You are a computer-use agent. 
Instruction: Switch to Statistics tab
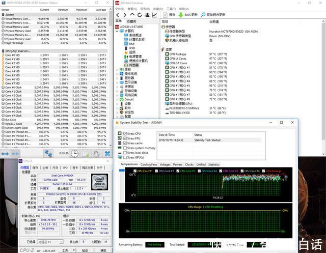[x=214, y=164]
